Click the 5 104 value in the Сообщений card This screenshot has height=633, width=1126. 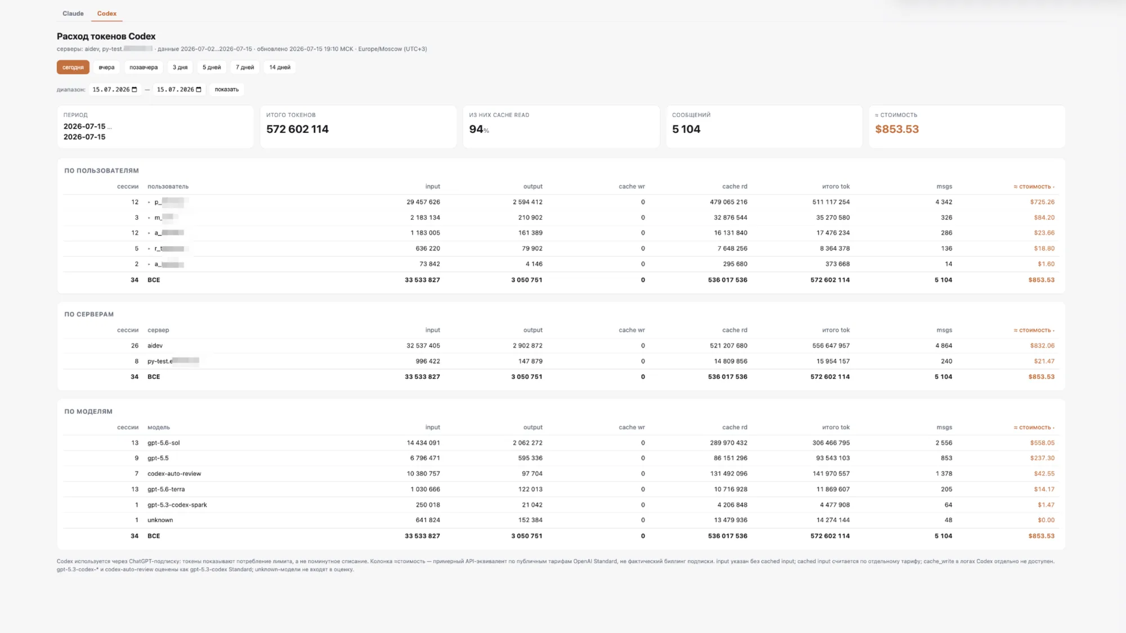tap(686, 129)
